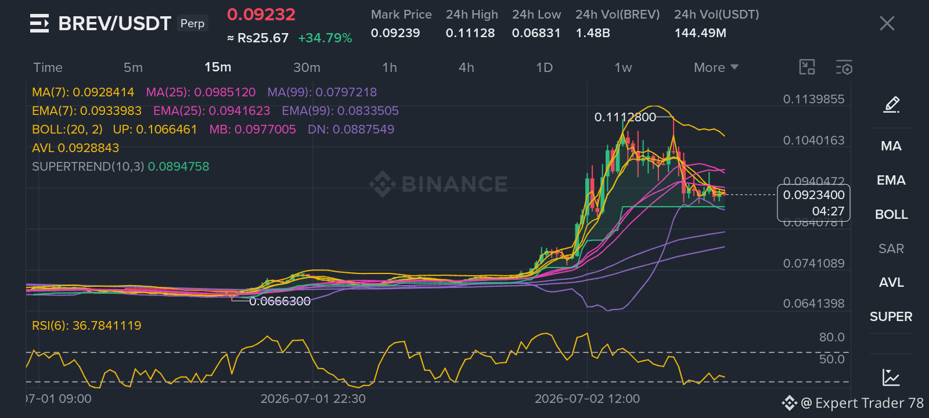The height and width of the screenshot is (418, 929).
Task: Click the 24h Vol(USDT) 144.49M value
Action: point(700,33)
